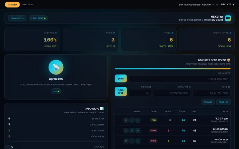Click the תקין status badge for מסך LG 27"

154,120
